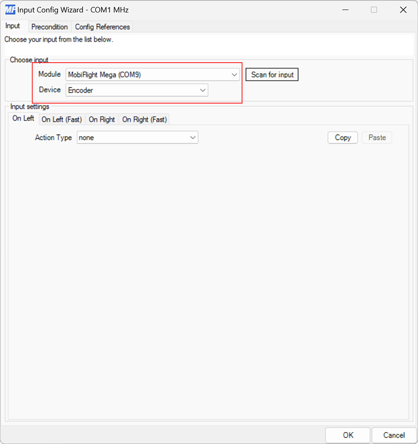The width and height of the screenshot is (418, 444).
Task: Select the On Left (Fast) tab
Action: tap(61, 119)
